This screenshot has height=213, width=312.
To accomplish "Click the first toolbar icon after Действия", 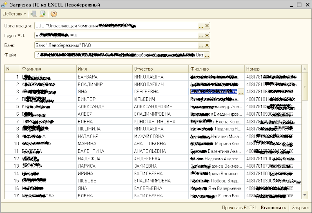I will point(34,14).
